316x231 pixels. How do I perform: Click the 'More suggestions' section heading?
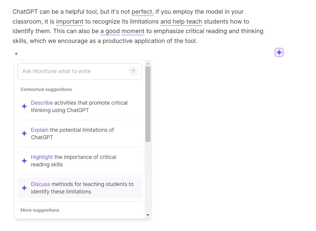tap(40, 210)
